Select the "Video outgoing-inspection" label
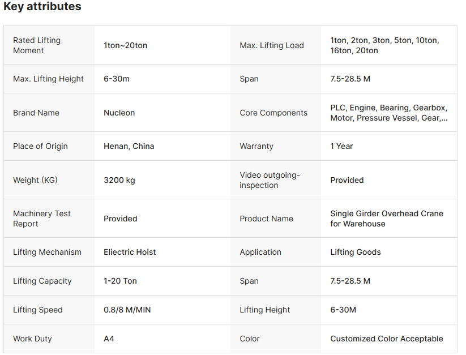 pos(270,180)
